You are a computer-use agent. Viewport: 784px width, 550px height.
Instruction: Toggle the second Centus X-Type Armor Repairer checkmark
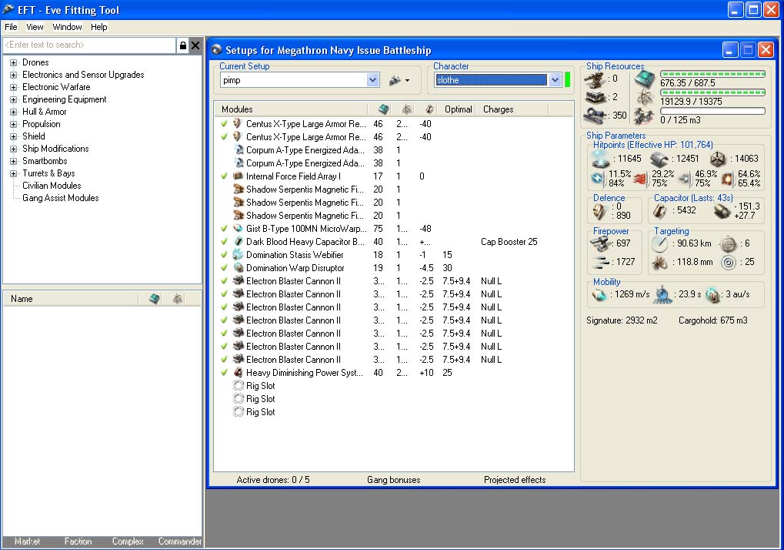click(224, 136)
